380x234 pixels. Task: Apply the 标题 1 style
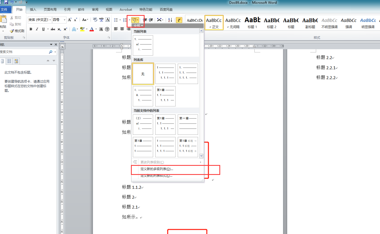click(252, 23)
